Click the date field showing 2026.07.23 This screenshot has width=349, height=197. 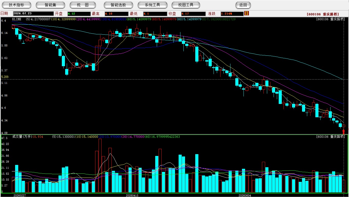33,14
